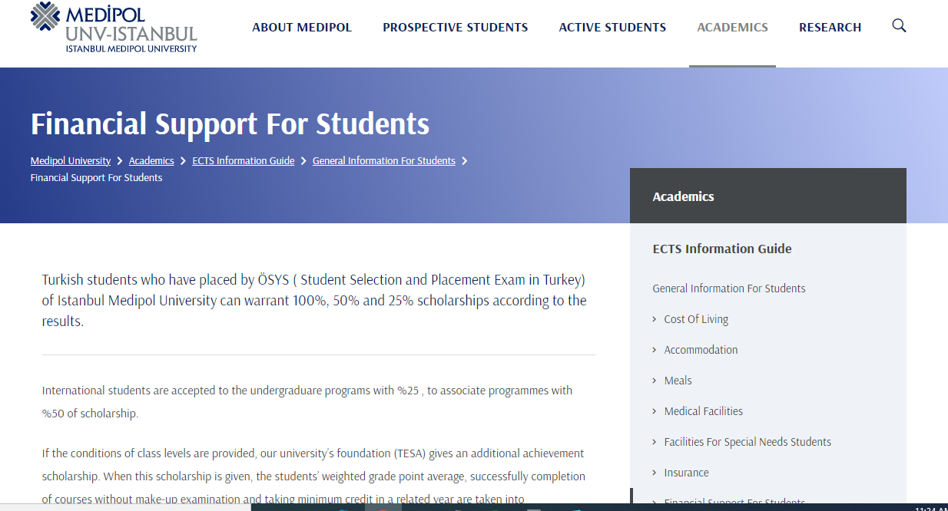
Task: Click chevron beside Cost Of Living
Action: pos(655,319)
